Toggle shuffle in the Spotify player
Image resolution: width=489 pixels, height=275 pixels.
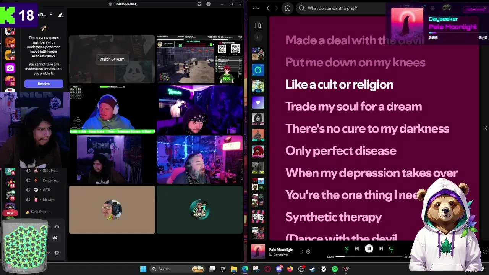pos(347,249)
